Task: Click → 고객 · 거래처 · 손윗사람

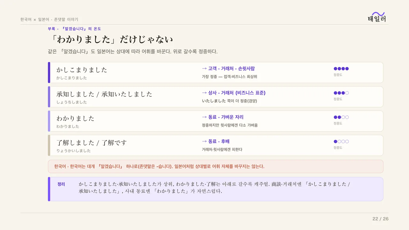Action: tap(228, 69)
